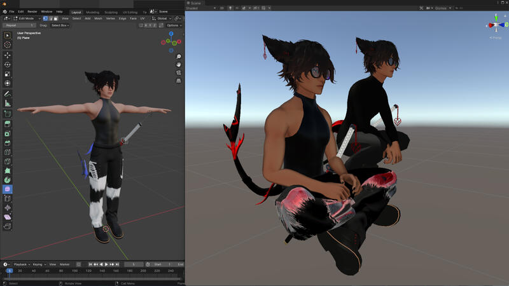Toggle camera view icon in viewport

[179, 72]
